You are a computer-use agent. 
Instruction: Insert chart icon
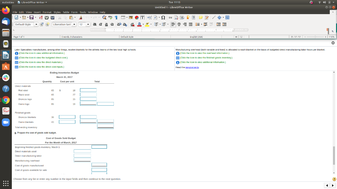pyautogui.click(x=137, y=18)
